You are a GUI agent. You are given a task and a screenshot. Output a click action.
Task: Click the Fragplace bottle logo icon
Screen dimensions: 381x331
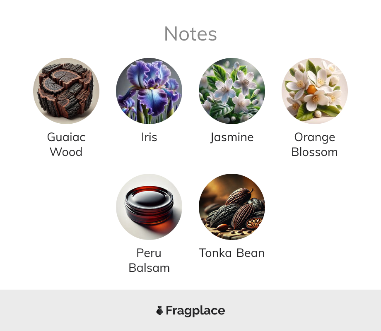coord(159,310)
